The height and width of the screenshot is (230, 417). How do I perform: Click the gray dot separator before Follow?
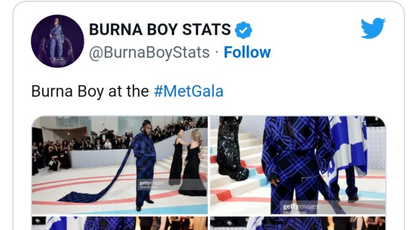(217, 53)
